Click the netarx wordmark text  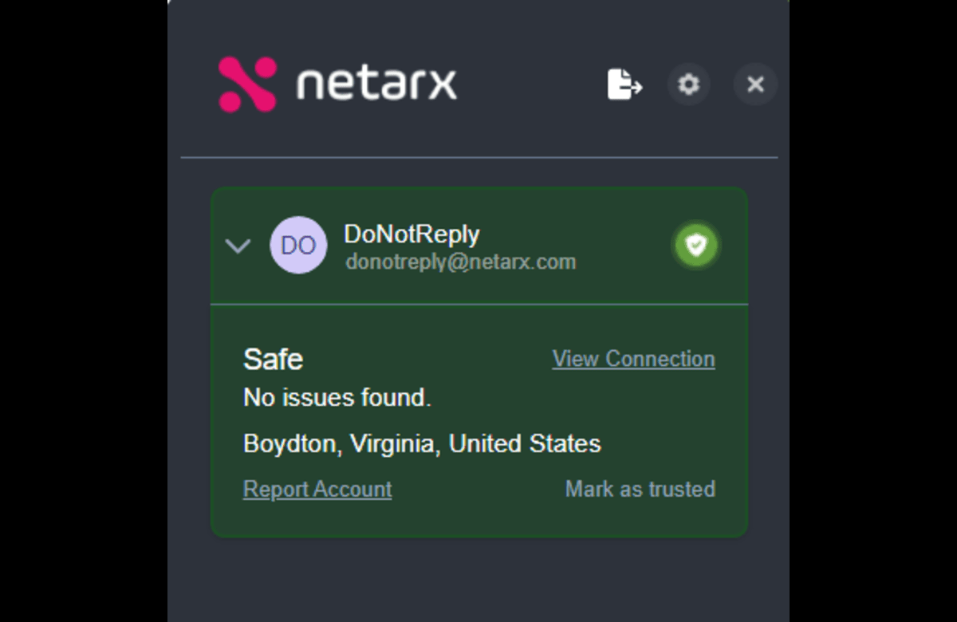coord(376,84)
